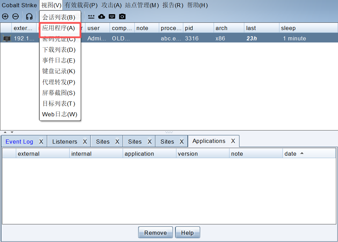Choose 键盘记录(K) menu entry
The height and width of the screenshot is (242, 338).
click(60, 71)
